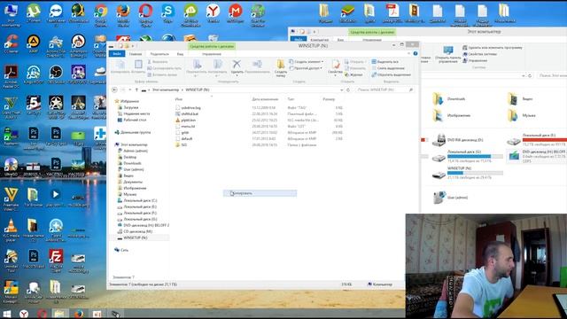The height and width of the screenshot is (319, 567).
Task: Click the Help question mark icon
Action: tap(416, 53)
